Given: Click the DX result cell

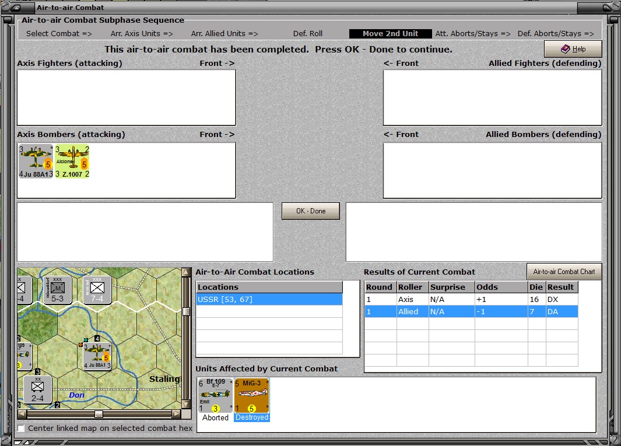Looking at the screenshot, I should [562, 300].
